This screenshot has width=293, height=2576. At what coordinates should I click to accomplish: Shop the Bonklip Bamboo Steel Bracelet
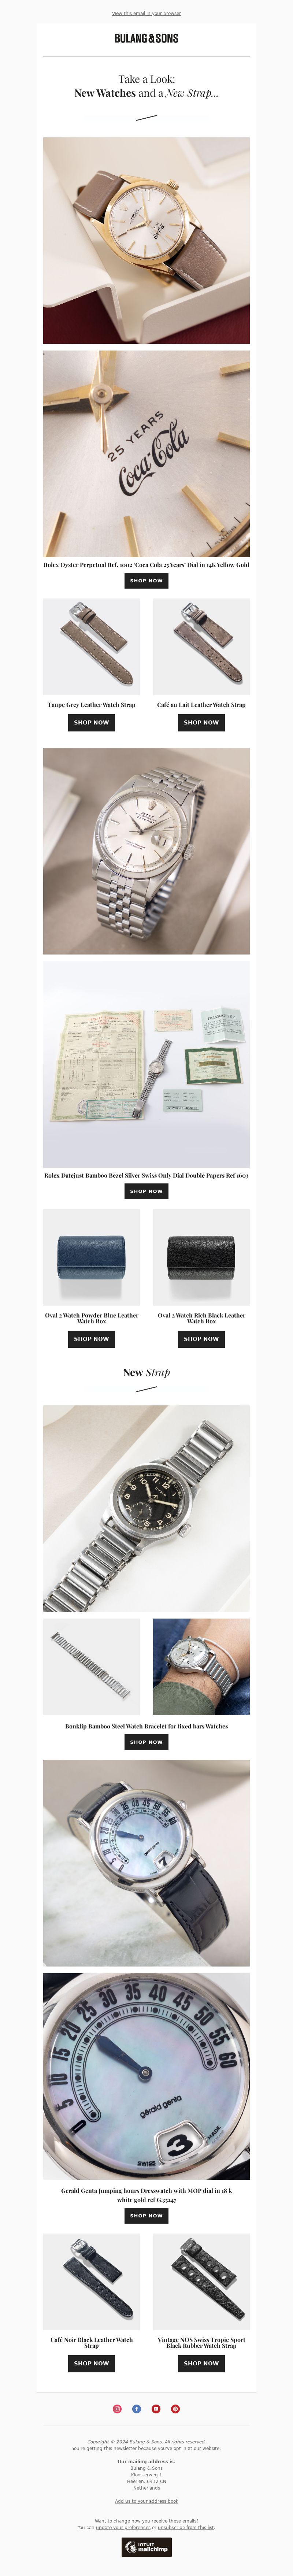[x=146, y=1741]
